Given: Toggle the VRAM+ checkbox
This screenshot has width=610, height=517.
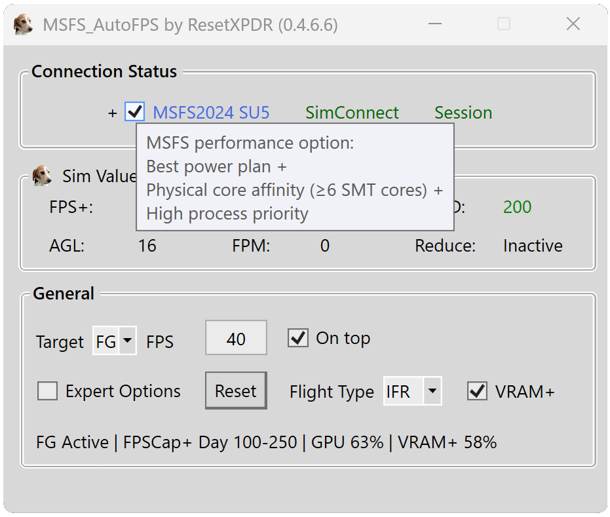Looking at the screenshot, I should point(478,391).
